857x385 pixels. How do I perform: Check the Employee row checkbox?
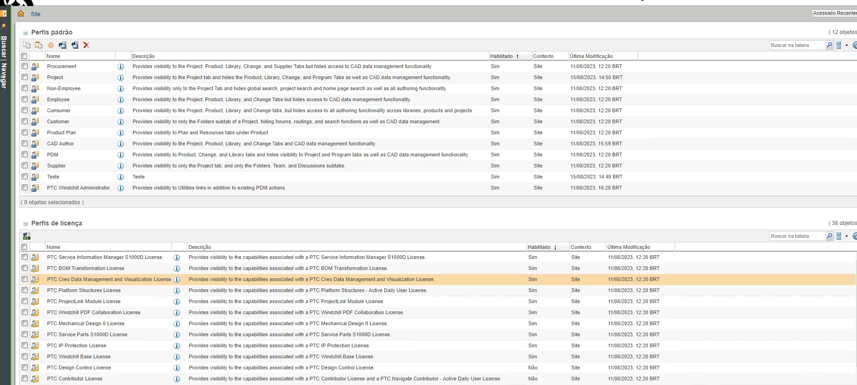(x=25, y=99)
